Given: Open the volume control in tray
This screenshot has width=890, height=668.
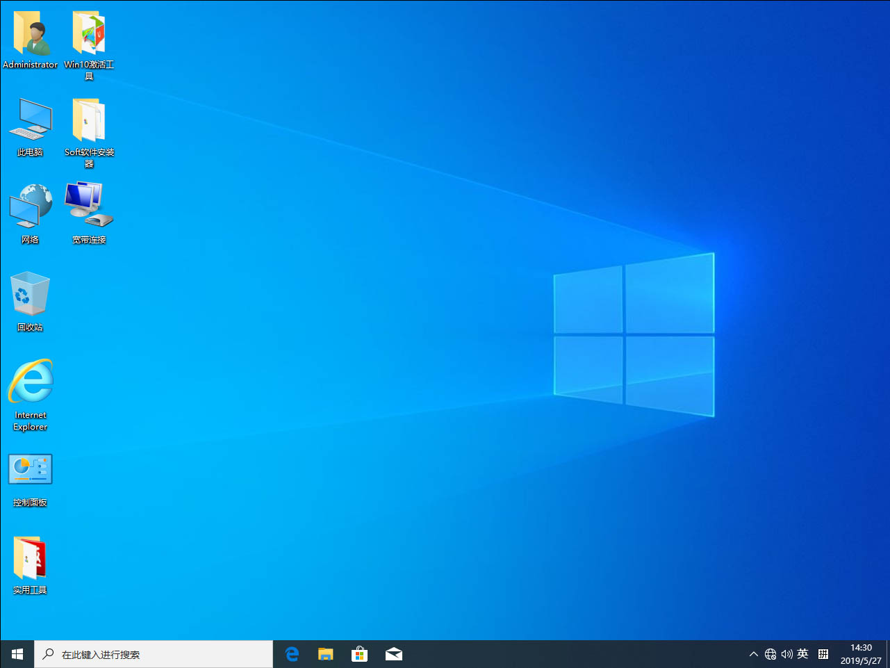Looking at the screenshot, I should tap(786, 653).
